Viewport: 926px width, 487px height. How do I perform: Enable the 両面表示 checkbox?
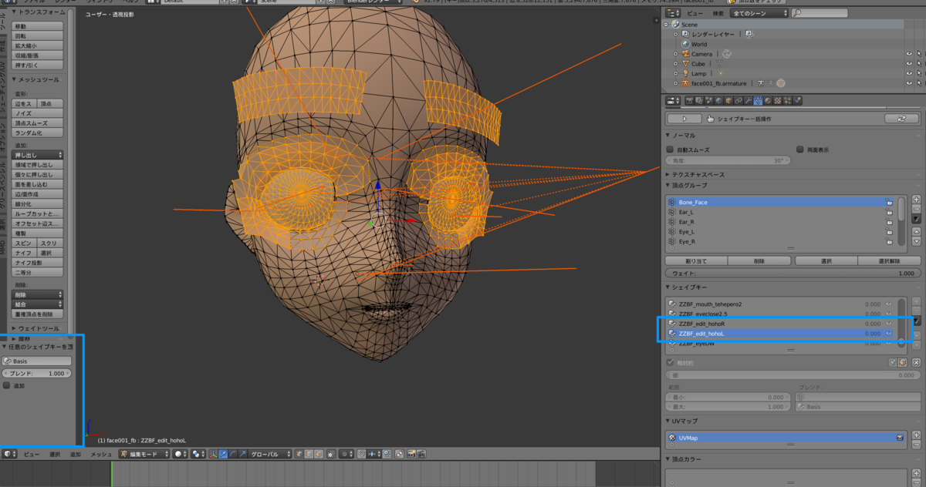coord(800,149)
